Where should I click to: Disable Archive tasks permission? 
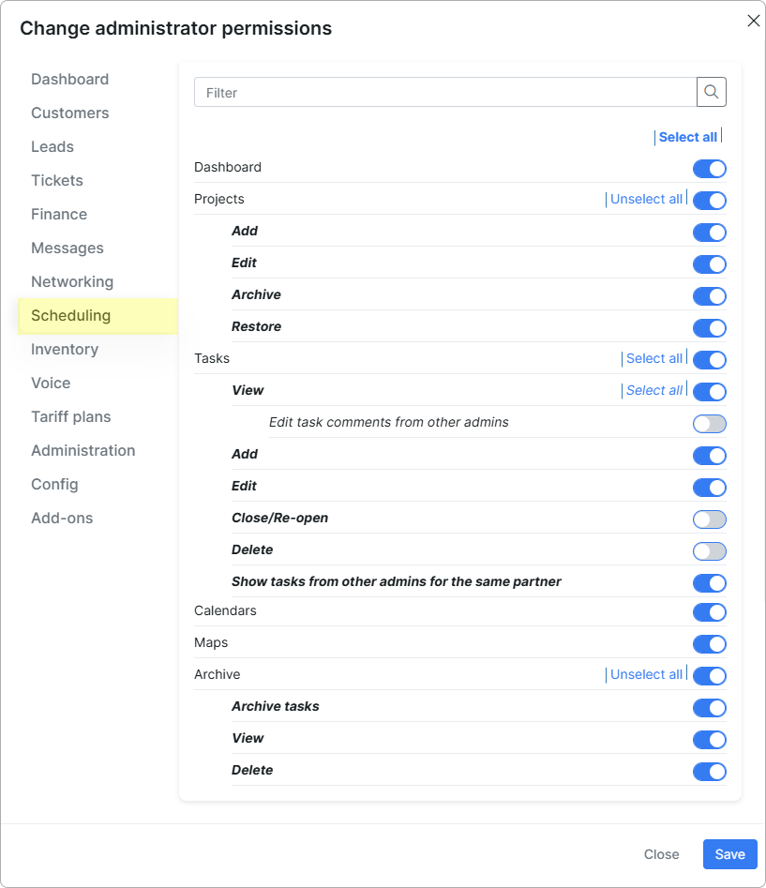pyautogui.click(x=710, y=708)
